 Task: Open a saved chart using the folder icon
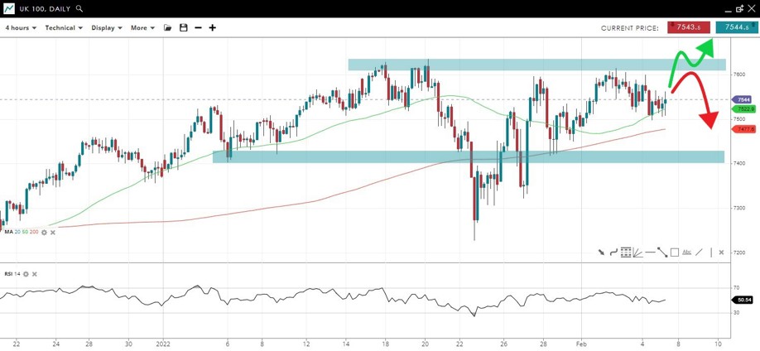coord(167,28)
